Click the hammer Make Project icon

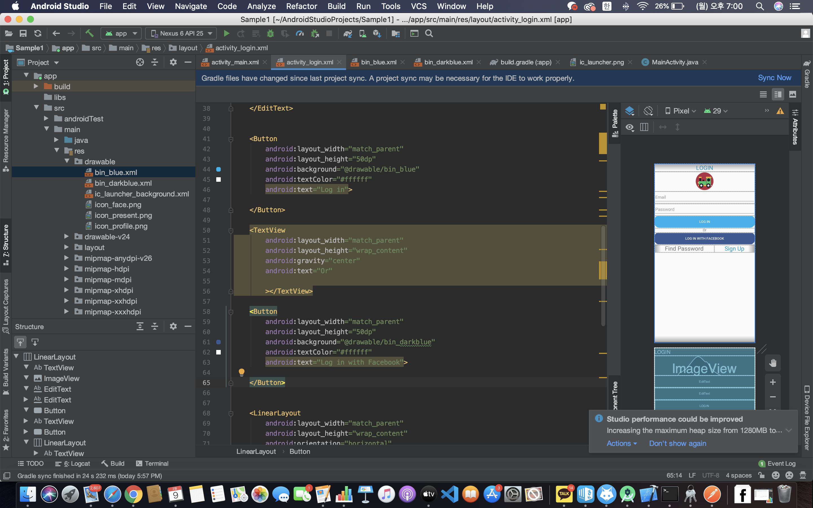89,33
